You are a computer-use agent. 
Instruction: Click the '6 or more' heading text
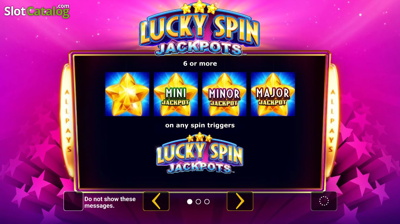click(x=200, y=63)
